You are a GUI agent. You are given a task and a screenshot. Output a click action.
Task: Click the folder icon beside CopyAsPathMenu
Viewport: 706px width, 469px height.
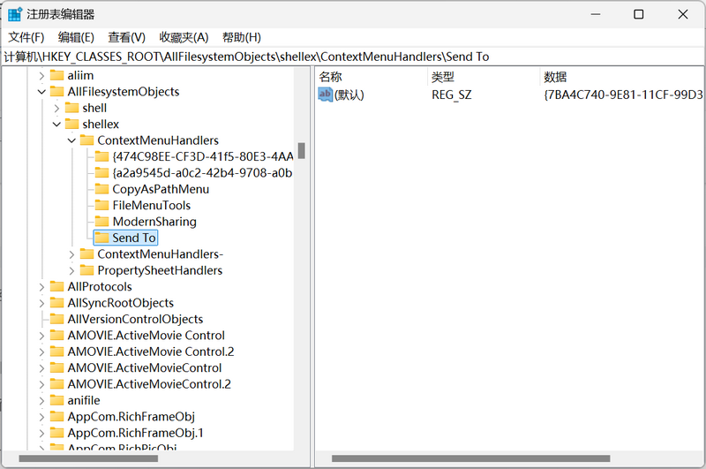(101, 189)
